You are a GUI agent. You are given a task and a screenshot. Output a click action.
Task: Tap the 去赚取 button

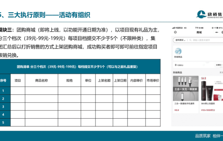(219, 65)
